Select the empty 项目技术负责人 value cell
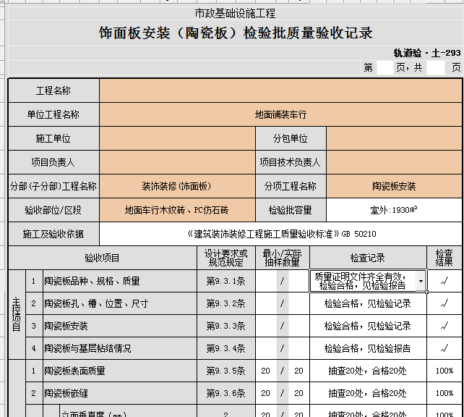The image size is (464, 417). click(x=394, y=162)
